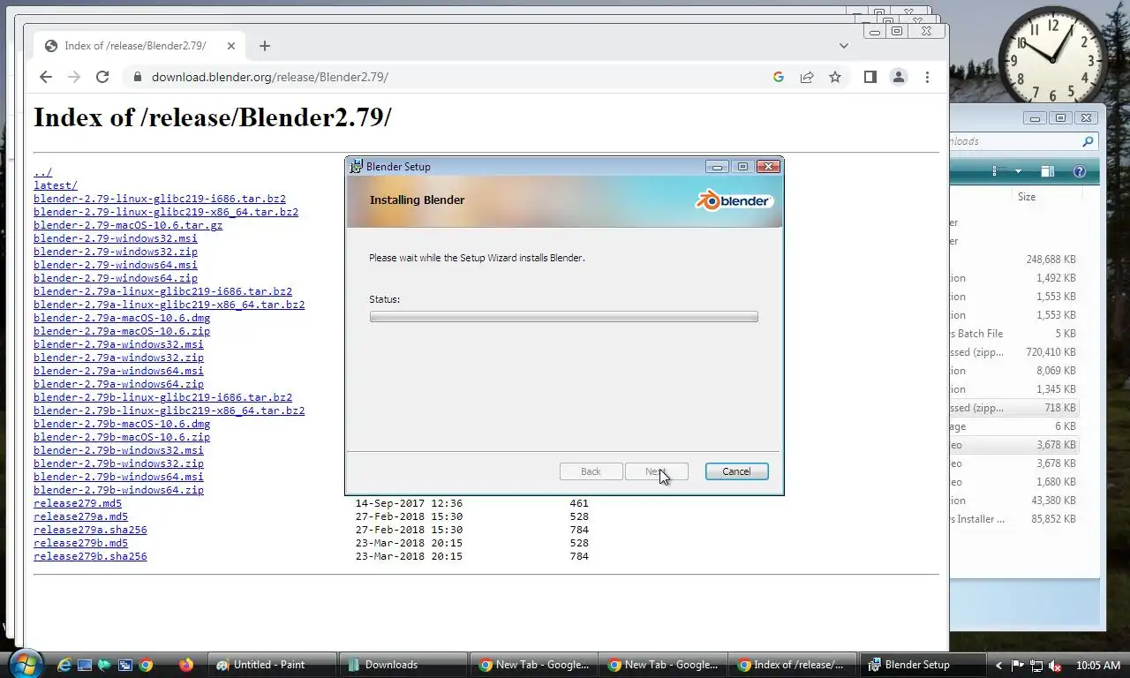Download blender-2.79b-windows64.zip
Screen dimensions: 1130x678
pyautogui.click(x=118, y=490)
